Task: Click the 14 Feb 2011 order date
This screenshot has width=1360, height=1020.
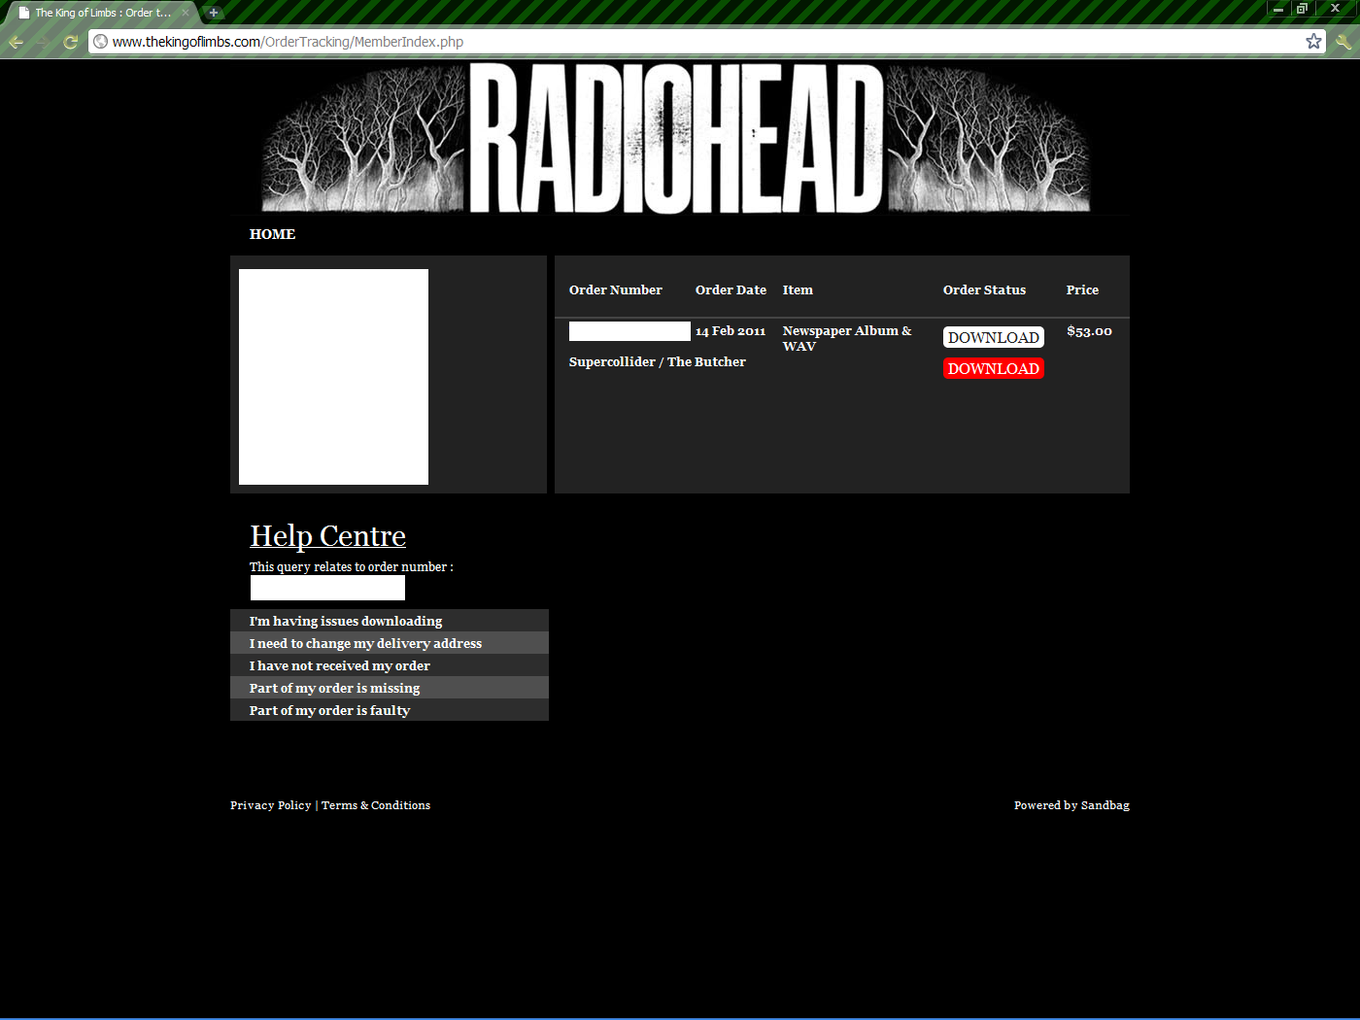Action: [x=731, y=331]
